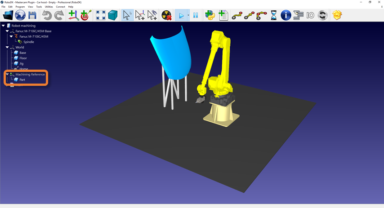Fit all objects in view
Viewport: 384px width, 208px height.
100,15
